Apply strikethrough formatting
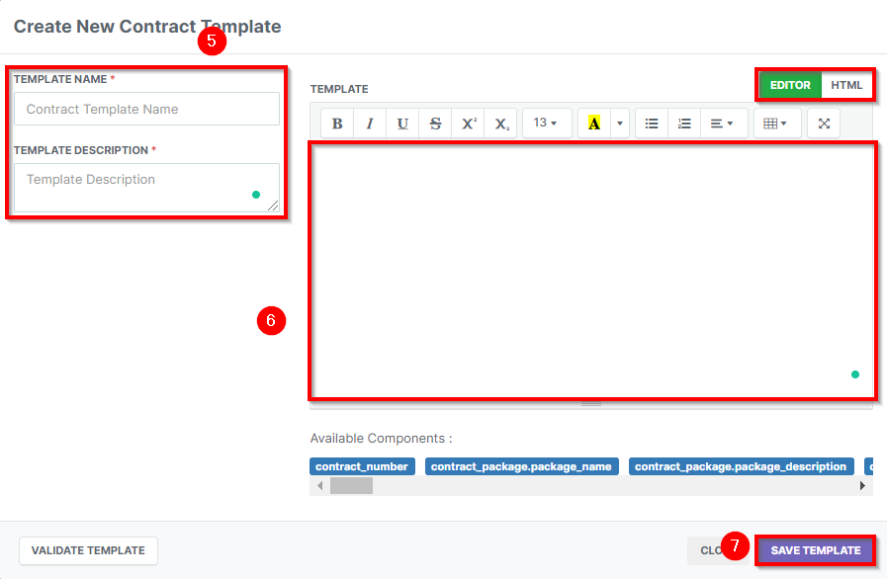Image resolution: width=887 pixels, height=579 pixels. (435, 124)
